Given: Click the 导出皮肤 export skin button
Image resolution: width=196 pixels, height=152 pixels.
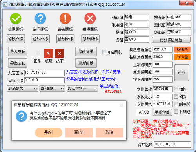Looking at the screenshot, I should [x=18, y=63].
